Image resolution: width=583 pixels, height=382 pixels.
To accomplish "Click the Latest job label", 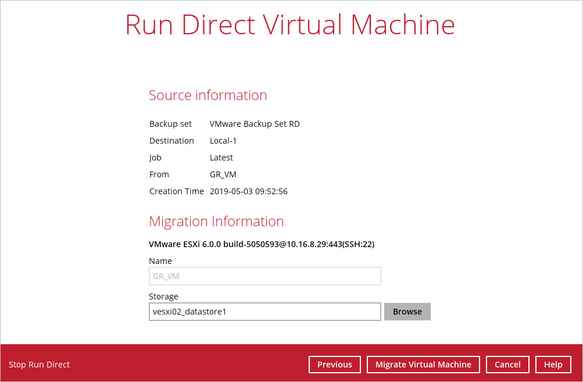I will pos(221,157).
